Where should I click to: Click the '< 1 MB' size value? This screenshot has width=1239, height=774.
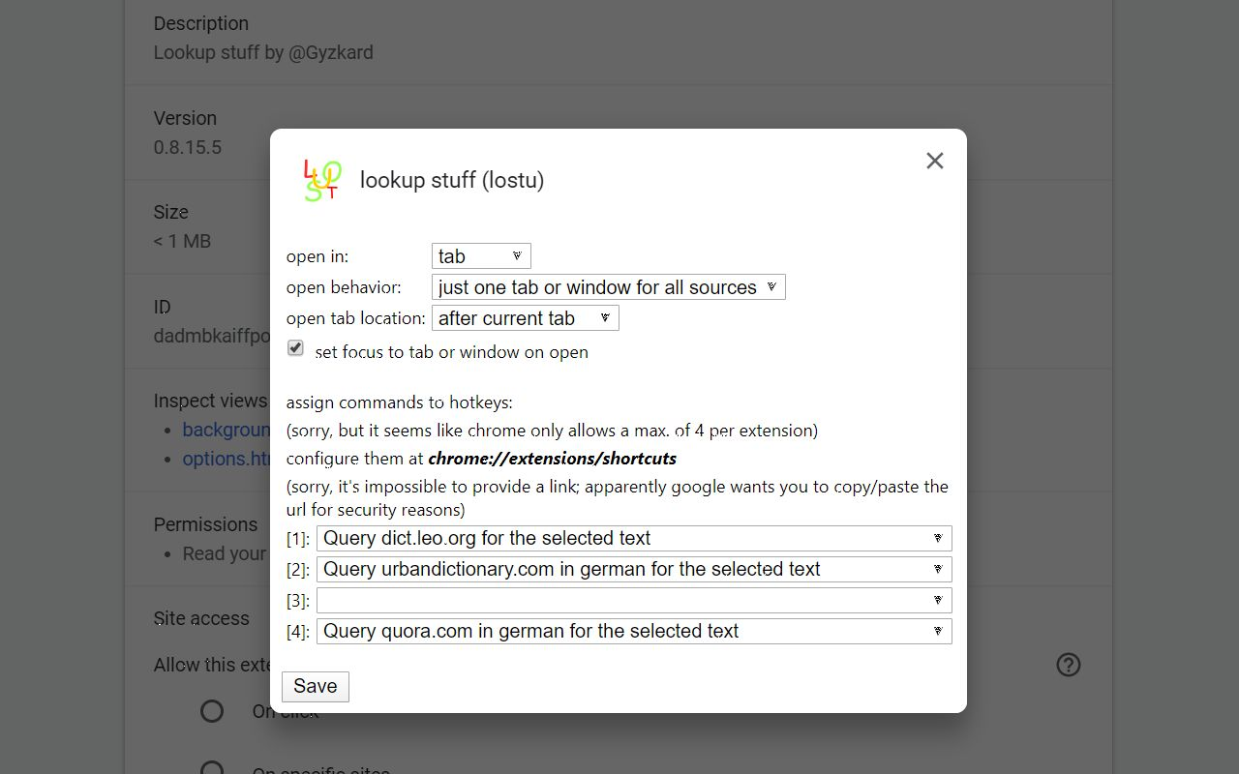pyautogui.click(x=182, y=241)
